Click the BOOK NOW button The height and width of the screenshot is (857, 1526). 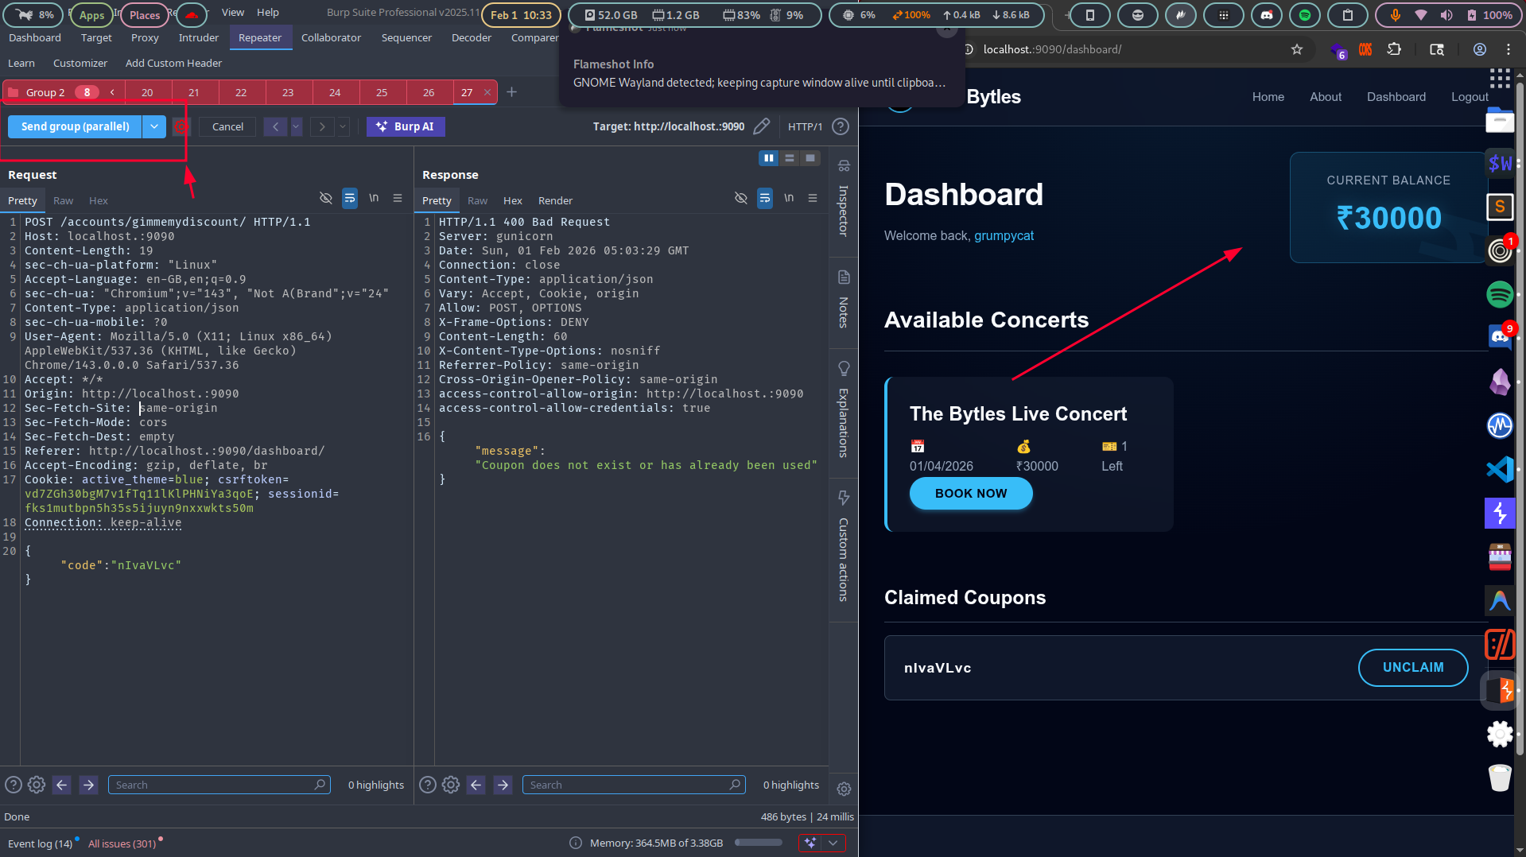tap(970, 493)
